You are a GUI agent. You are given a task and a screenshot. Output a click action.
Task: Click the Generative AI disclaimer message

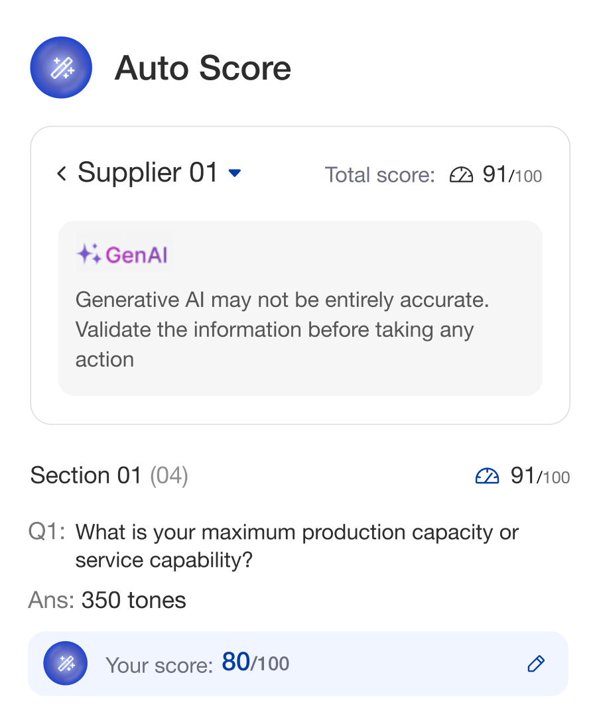[282, 330]
